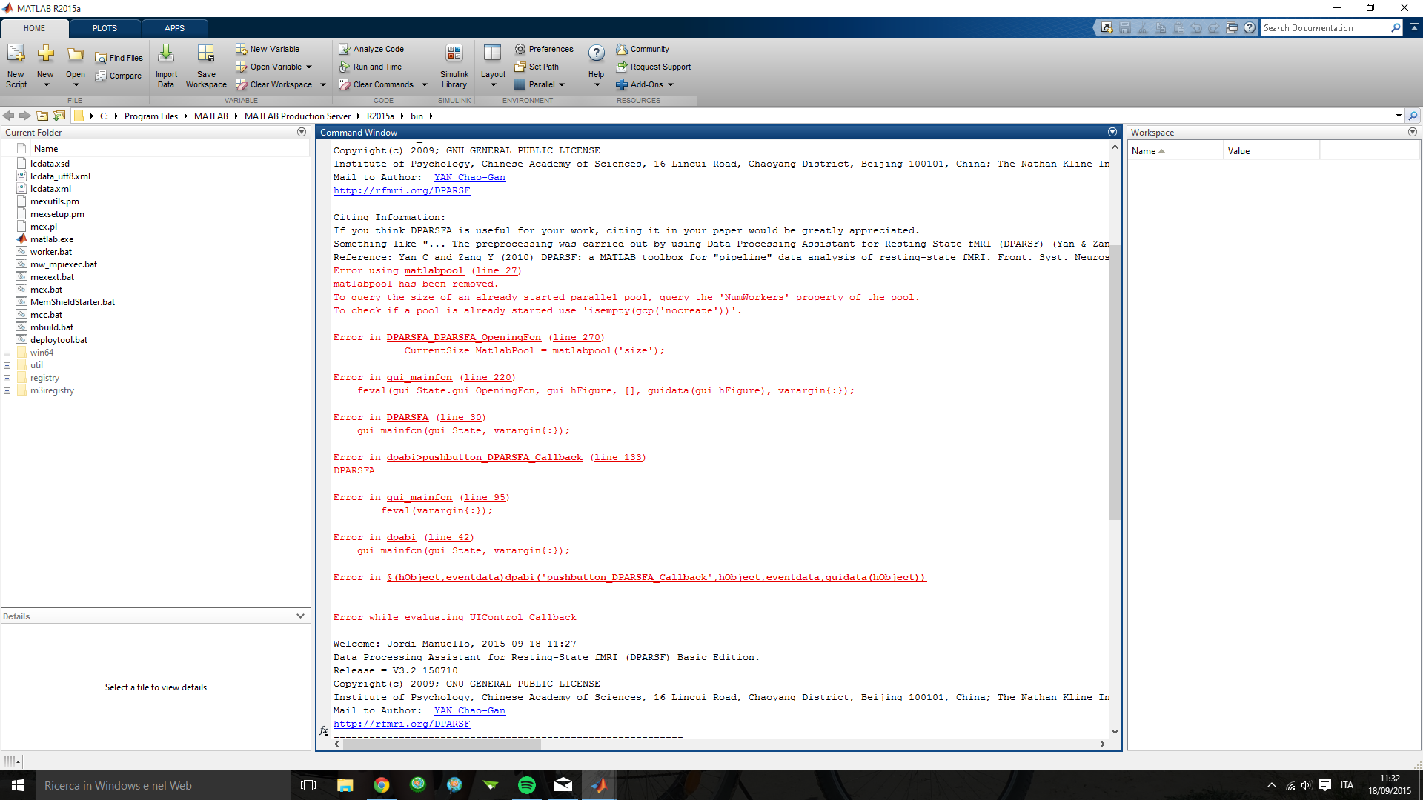Select MATLAB Production Server in path
This screenshot has height=800, width=1423.
click(x=297, y=116)
